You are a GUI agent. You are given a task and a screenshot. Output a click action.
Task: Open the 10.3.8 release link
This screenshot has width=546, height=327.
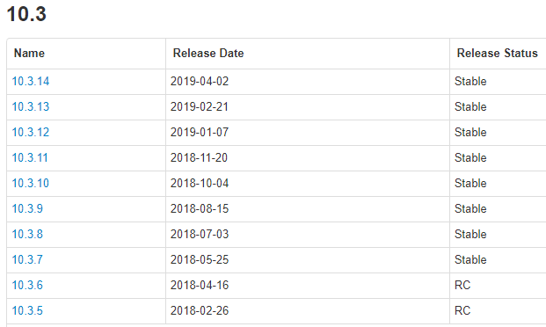27,234
